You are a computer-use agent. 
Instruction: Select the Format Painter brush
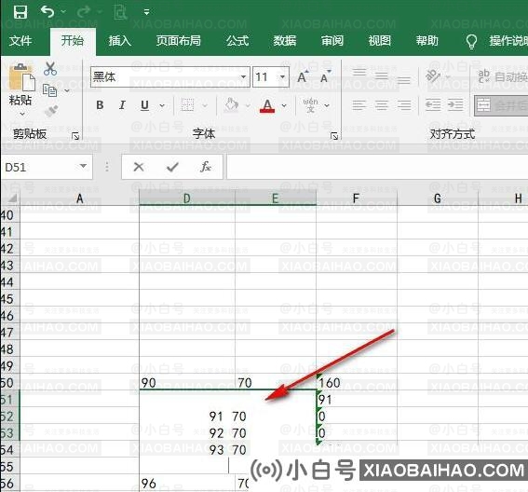51,111
